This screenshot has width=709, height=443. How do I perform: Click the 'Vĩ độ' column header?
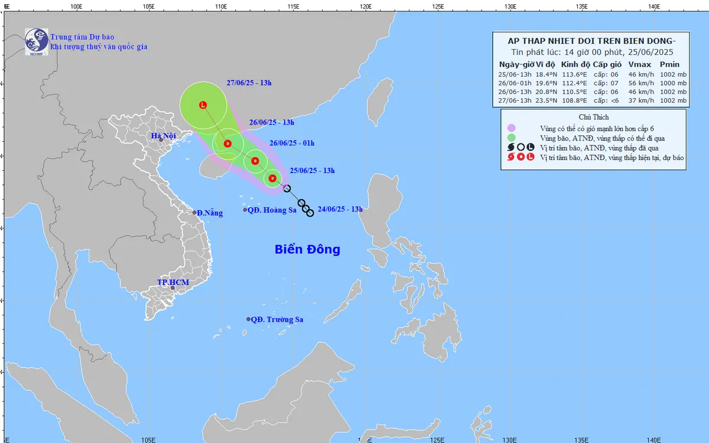click(x=545, y=64)
